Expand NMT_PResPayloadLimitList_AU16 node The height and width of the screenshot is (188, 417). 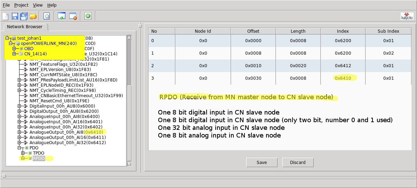19,80
